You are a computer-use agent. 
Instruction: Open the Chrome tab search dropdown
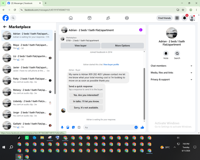(3, 3)
